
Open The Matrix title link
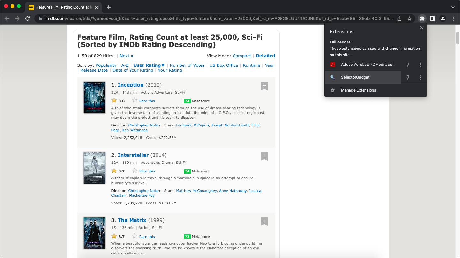(x=132, y=220)
